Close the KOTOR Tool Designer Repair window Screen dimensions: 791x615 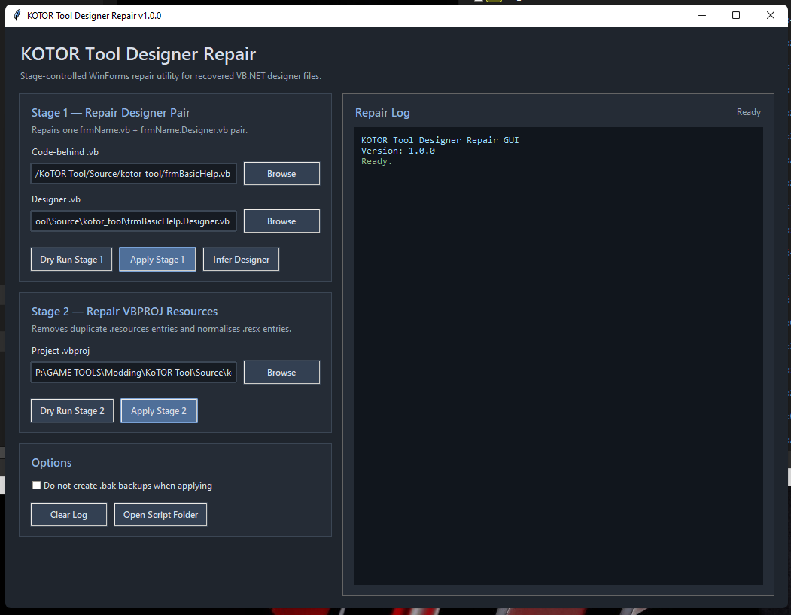click(771, 15)
